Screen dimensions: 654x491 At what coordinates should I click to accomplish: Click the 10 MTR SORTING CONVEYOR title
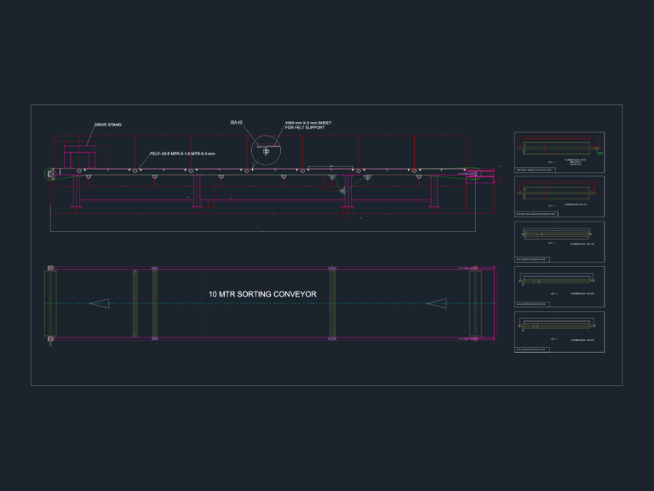point(262,294)
